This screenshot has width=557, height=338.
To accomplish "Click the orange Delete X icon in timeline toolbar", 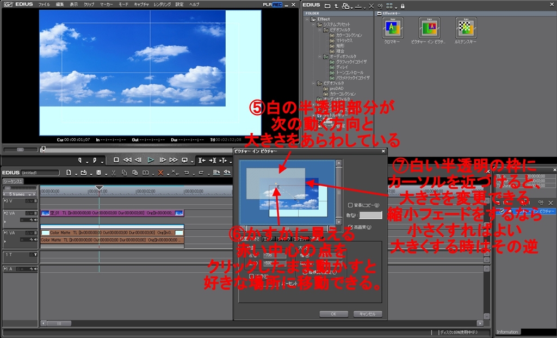I will (x=160, y=173).
